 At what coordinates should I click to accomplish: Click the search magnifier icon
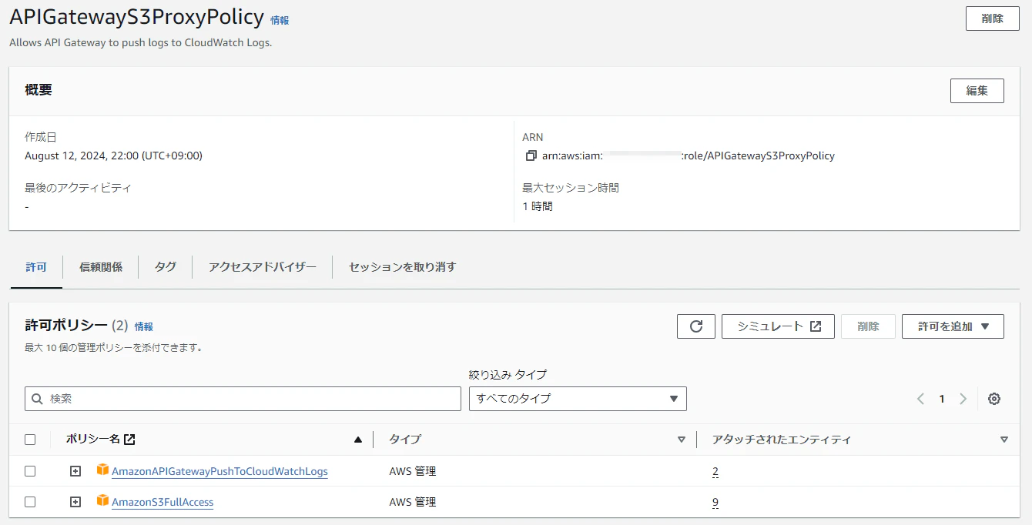point(38,399)
